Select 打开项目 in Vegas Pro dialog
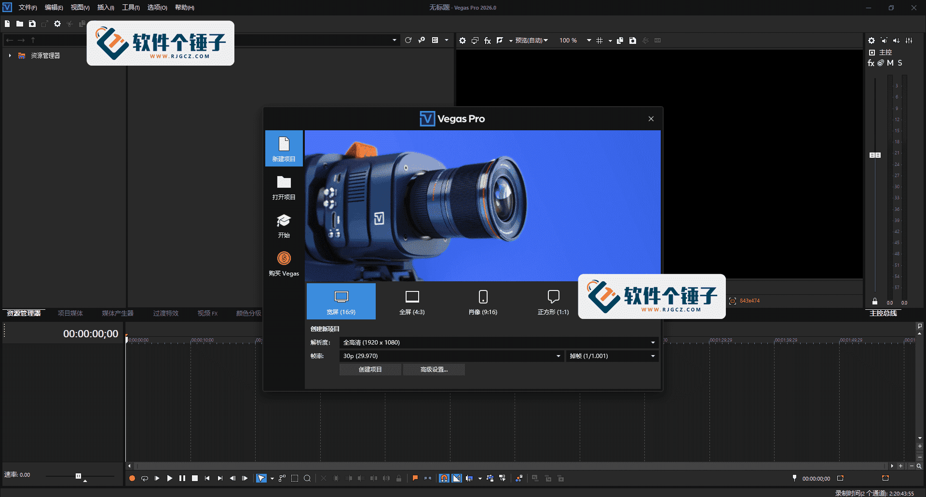Image resolution: width=926 pixels, height=497 pixels. tap(284, 188)
